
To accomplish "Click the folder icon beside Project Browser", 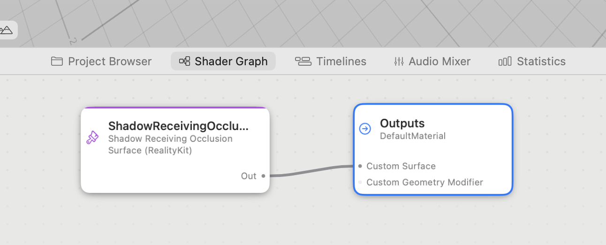I will click(57, 61).
